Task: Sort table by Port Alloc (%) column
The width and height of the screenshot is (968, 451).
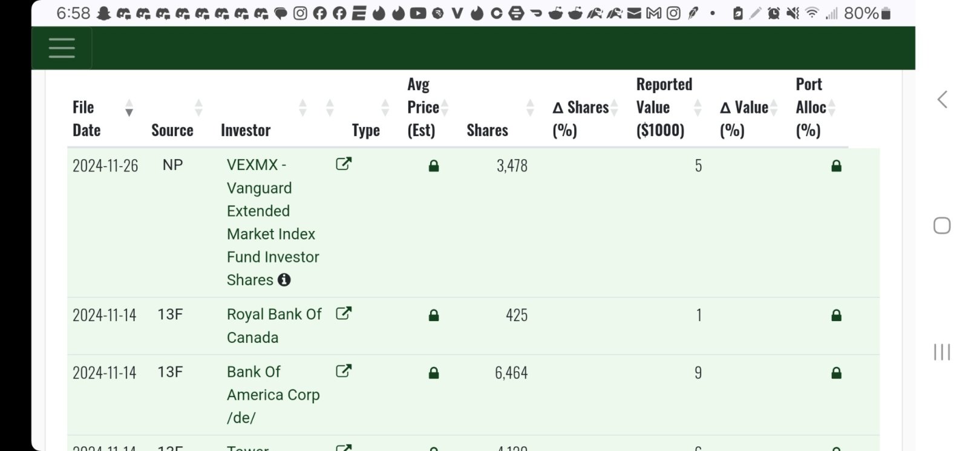Action: (831, 108)
